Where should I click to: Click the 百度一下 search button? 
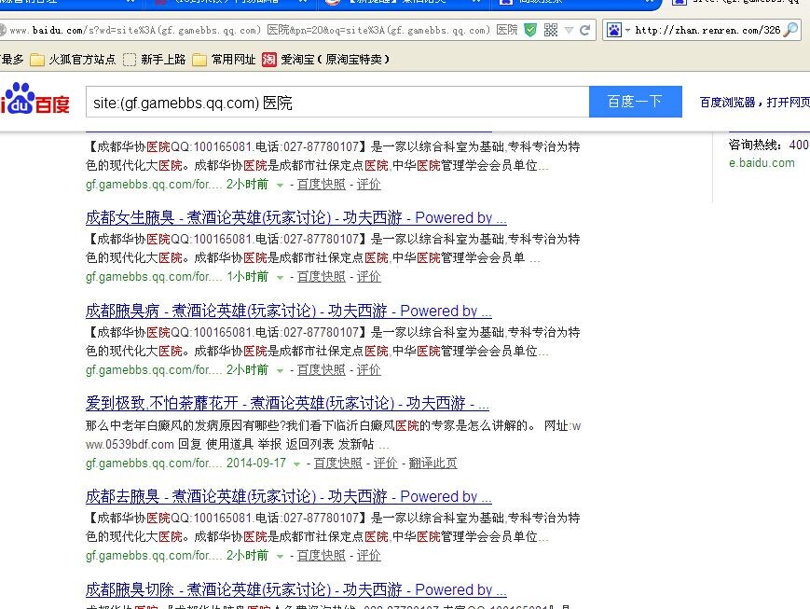635,102
